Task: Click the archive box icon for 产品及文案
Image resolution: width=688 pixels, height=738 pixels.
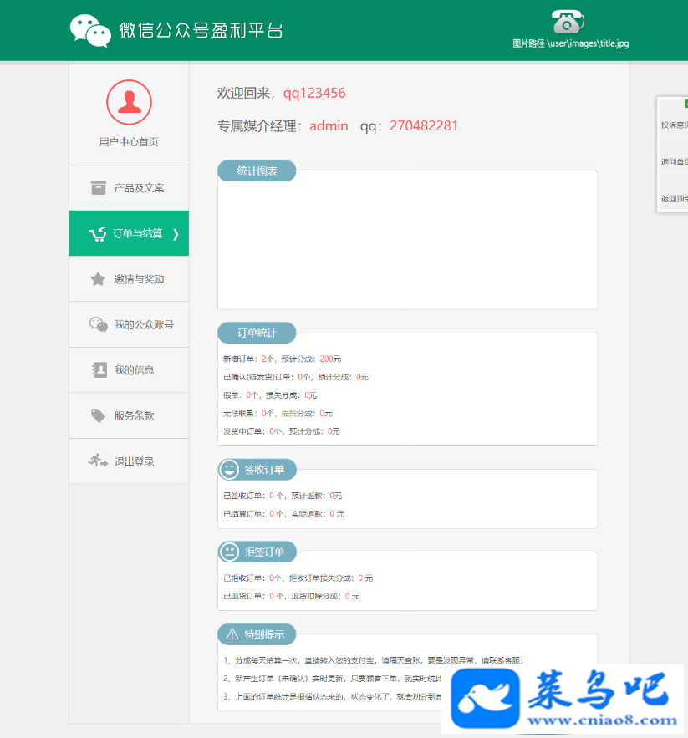Action: (98, 188)
